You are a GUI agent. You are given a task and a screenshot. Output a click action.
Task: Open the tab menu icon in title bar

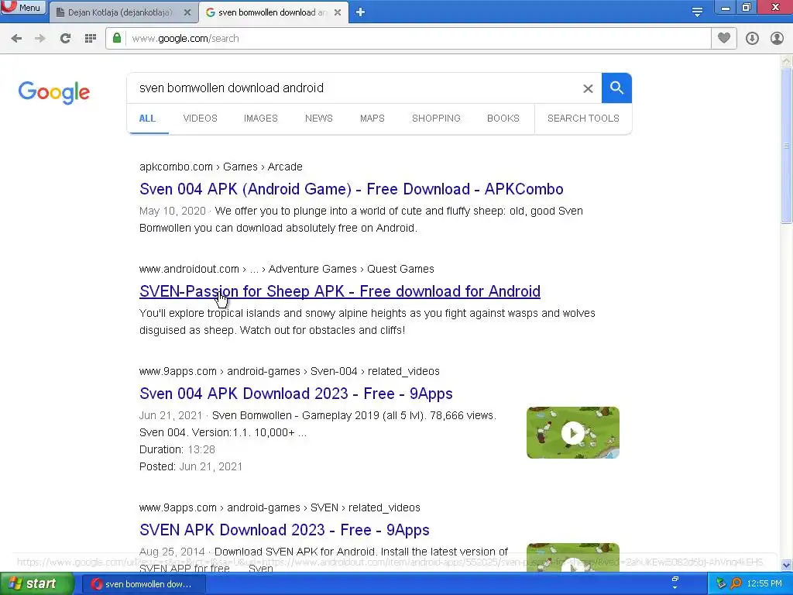[698, 12]
